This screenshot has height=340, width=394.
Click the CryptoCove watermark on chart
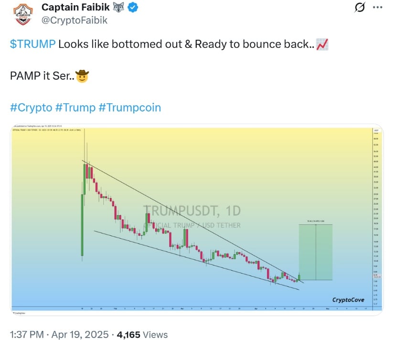pyautogui.click(x=348, y=300)
